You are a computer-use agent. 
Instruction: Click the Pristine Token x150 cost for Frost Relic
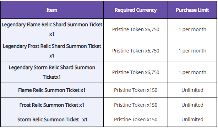[136, 105]
